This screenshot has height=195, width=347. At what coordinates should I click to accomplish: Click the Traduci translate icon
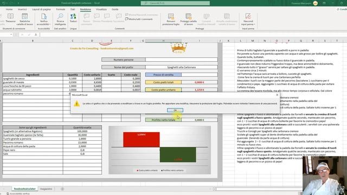[x=73, y=18]
